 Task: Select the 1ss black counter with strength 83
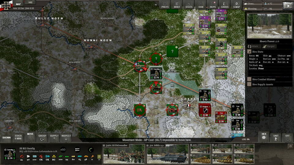tap(205, 95)
